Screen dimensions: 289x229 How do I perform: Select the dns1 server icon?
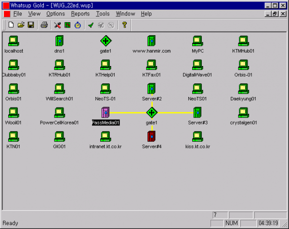59,41
